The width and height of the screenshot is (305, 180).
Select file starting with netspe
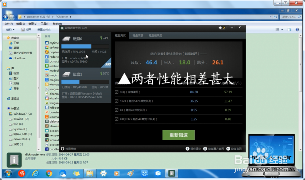52,135
